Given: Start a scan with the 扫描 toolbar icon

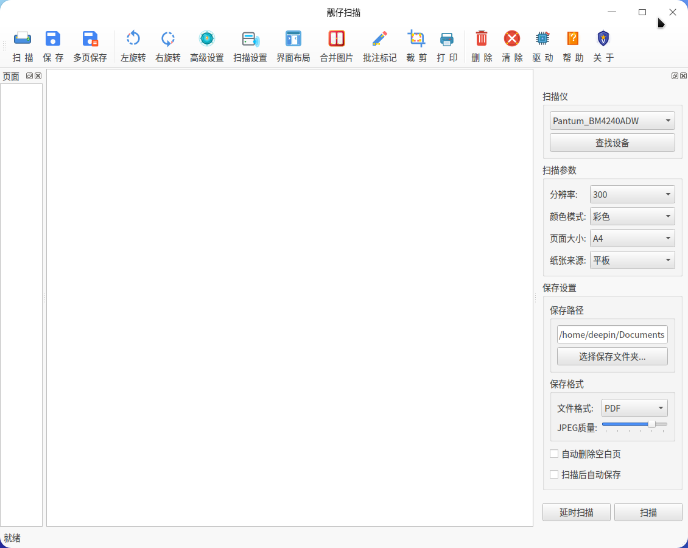Looking at the screenshot, I should [x=23, y=46].
